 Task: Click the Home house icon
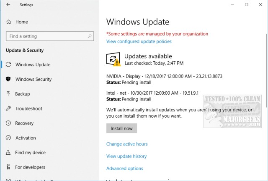[8, 22]
